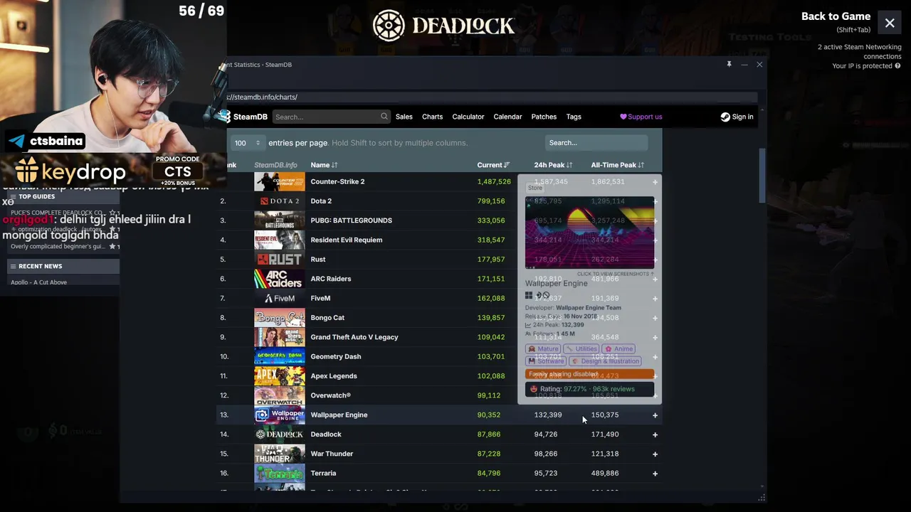The width and height of the screenshot is (911, 512).
Task: Open Geometry Dash thumbnail
Action: [x=280, y=357]
